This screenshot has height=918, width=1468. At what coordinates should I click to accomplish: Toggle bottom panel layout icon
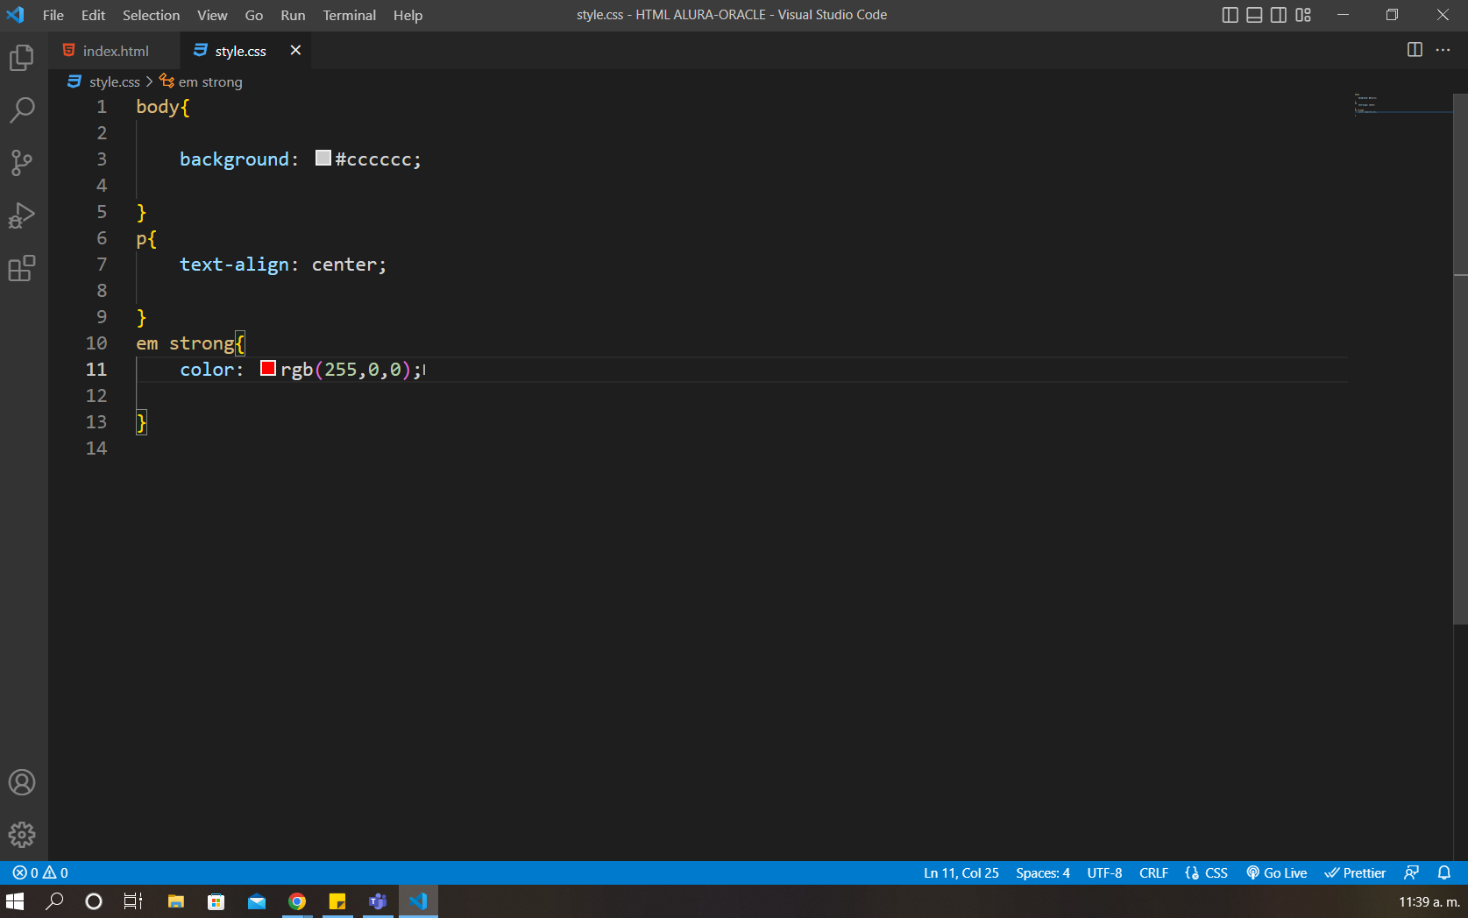click(1254, 15)
